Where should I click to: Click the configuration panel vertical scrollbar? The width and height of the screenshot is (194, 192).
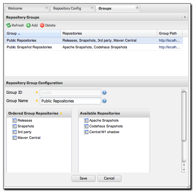183,115
